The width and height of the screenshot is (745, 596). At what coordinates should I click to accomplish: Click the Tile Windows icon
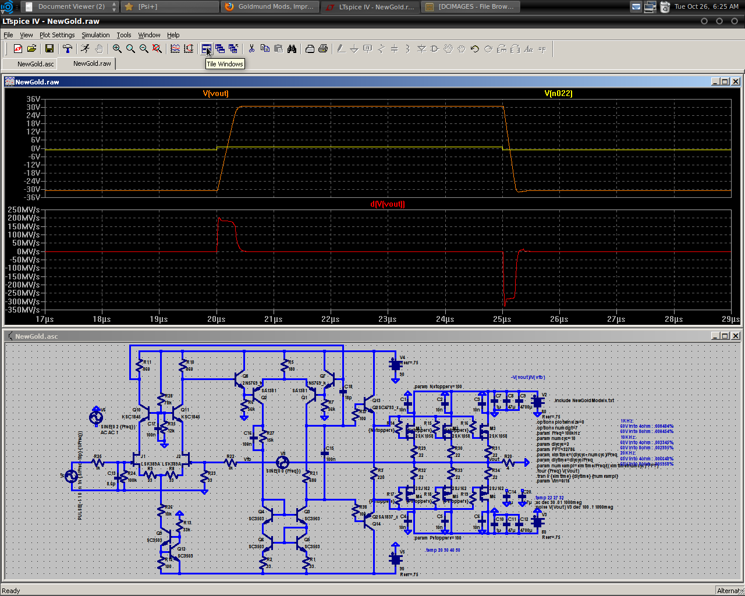pyautogui.click(x=207, y=49)
